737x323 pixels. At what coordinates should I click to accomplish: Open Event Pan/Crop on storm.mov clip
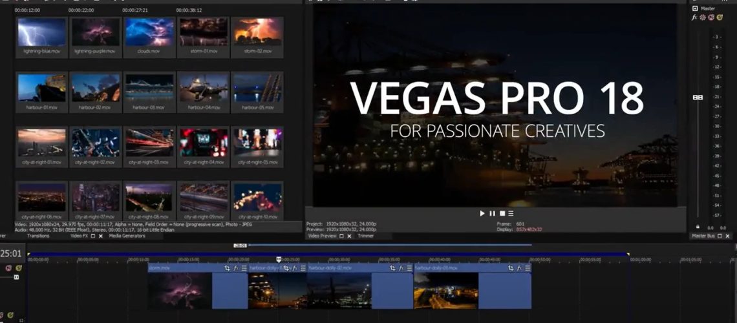pyautogui.click(x=228, y=268)
